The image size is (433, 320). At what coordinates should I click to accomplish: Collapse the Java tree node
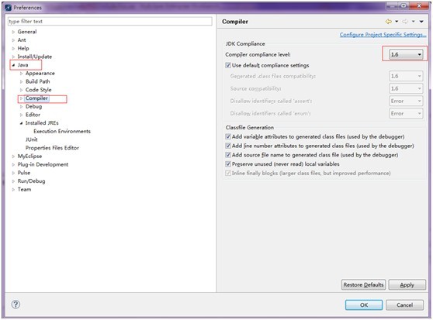coord(13,65)
